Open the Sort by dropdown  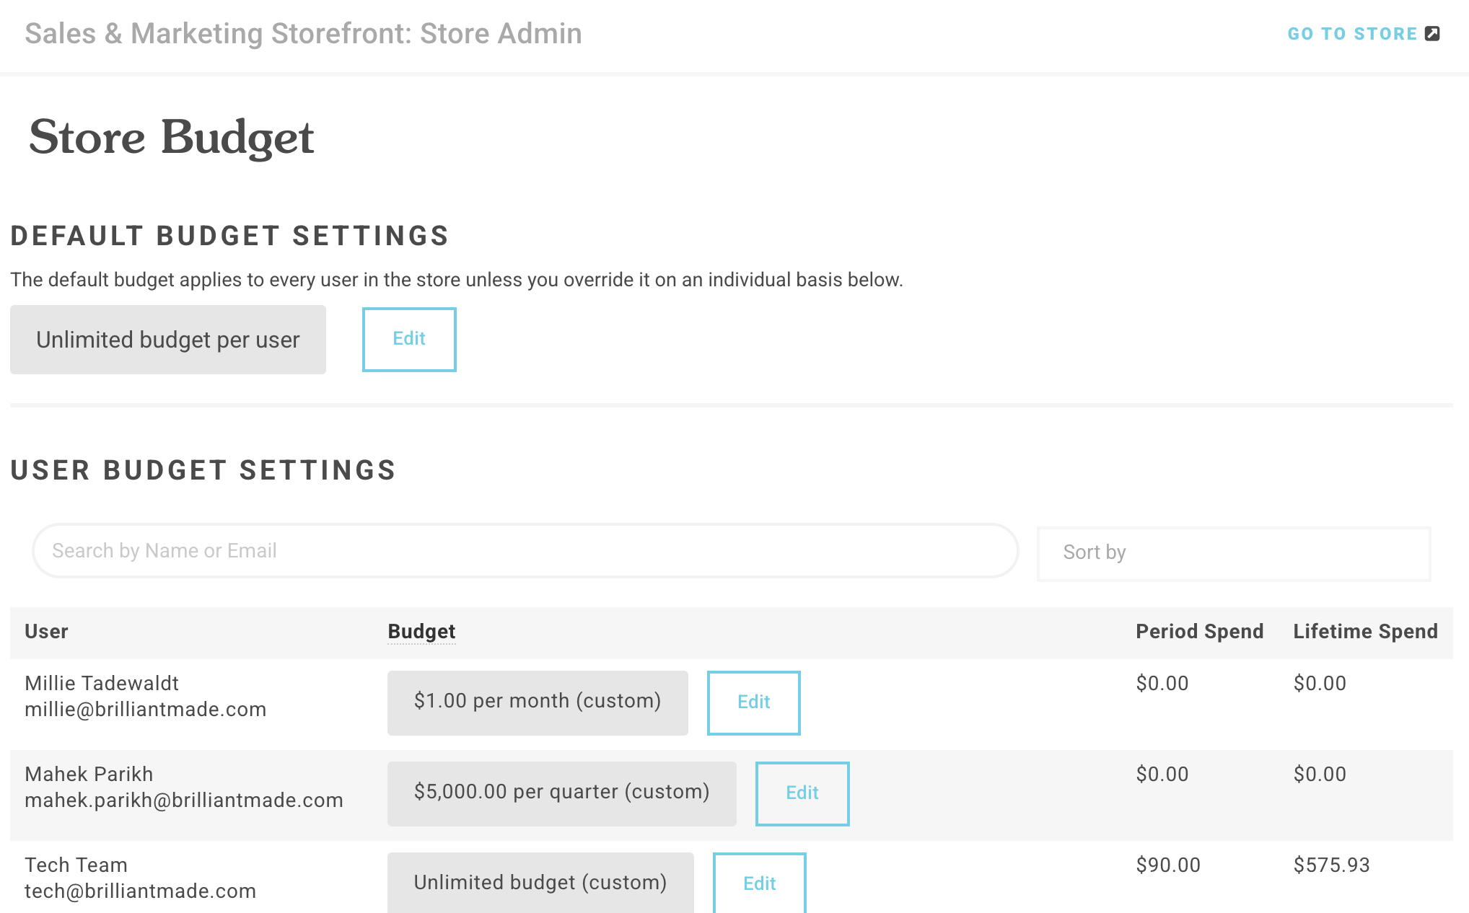pyautogui.click(x=1233, y=553)
